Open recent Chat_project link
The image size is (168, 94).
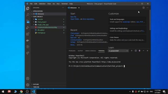click(75, 33)
